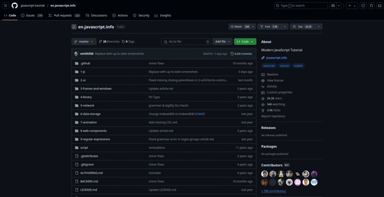
Task: Click the javascript topic tag
Action: (x=269, y=66)
